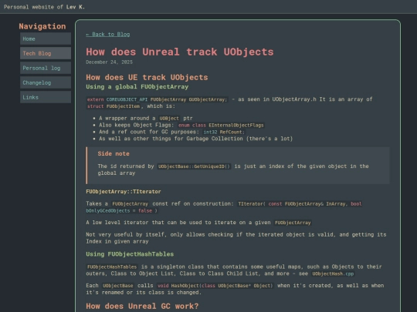Click the 'enum class EInternalObjectFlags' code
Image resolution: width=417 pixels, height=312 pixels.
[x=221, y=126]
